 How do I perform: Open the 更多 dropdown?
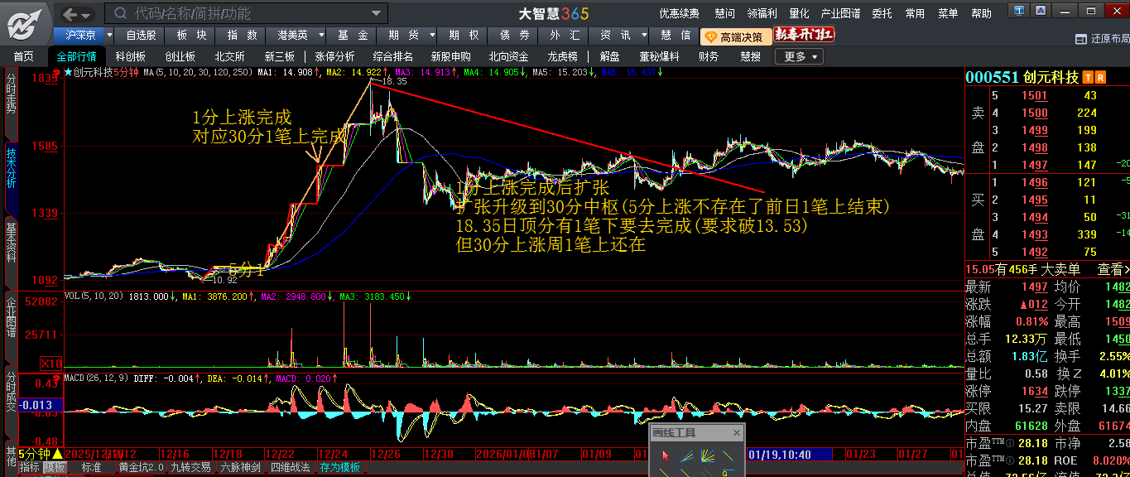[x=800, y=56]
